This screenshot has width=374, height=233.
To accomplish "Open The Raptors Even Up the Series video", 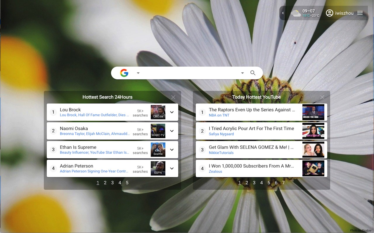I will [x=252, y=110].
